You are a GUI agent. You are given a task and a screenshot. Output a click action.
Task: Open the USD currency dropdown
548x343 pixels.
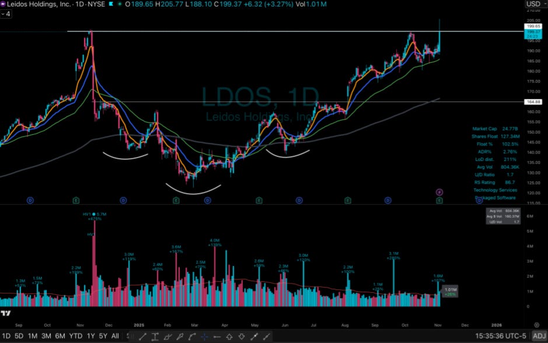[x=536, y=4]
